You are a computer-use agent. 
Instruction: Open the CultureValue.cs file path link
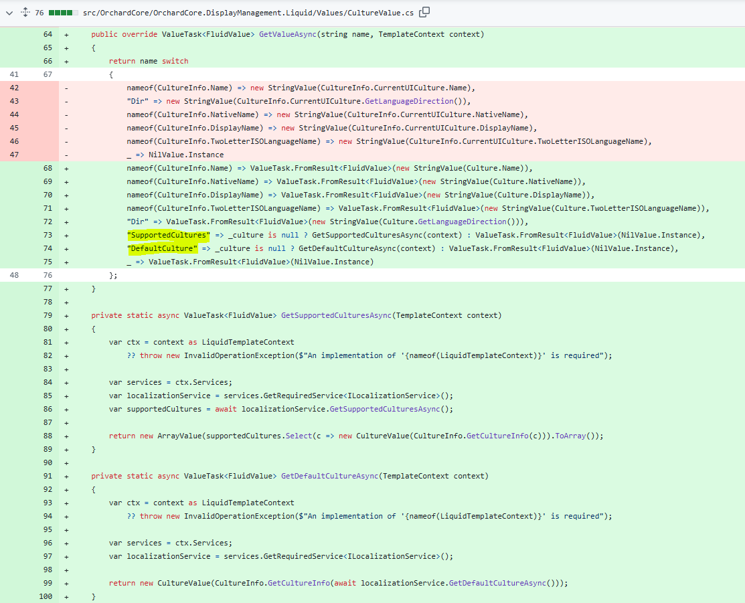[x=248, y=13]
